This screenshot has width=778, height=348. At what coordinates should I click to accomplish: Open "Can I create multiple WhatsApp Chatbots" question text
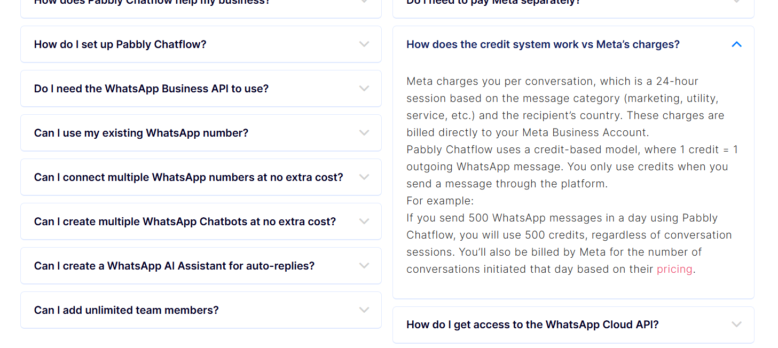(185, 222)
